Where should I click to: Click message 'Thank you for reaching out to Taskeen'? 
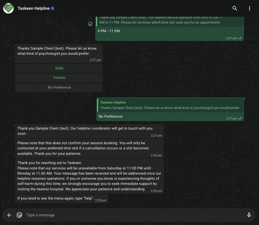click(x=89, y=176)
